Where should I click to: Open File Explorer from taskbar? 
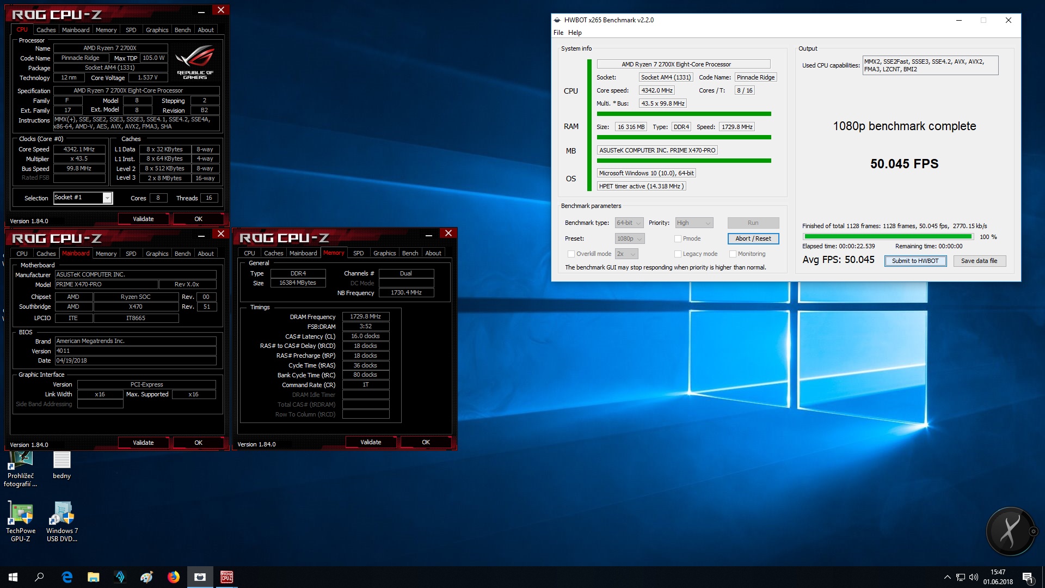94,577
